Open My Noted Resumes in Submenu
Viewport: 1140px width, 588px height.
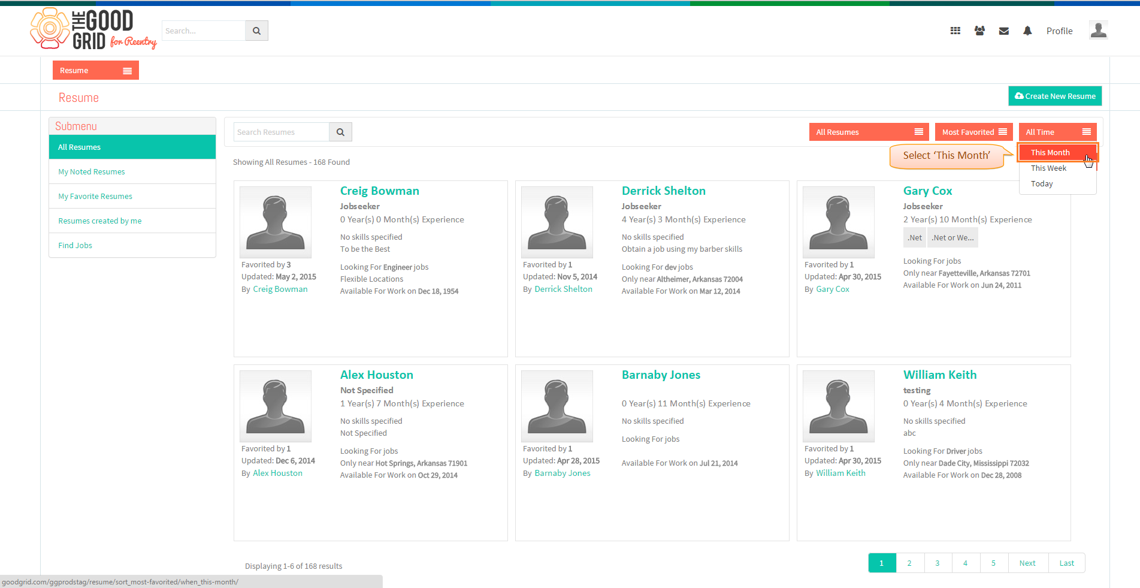point(132,171)
